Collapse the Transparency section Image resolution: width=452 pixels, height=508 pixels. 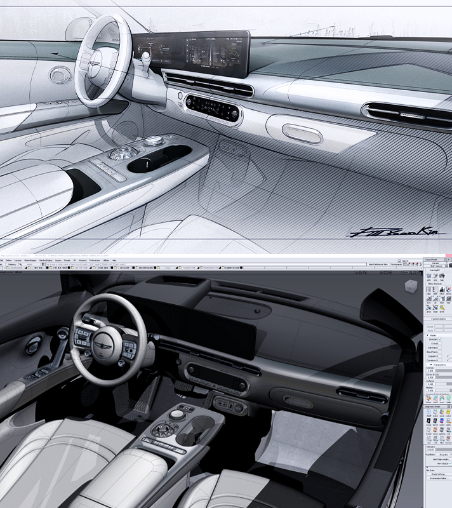point(431,364)
